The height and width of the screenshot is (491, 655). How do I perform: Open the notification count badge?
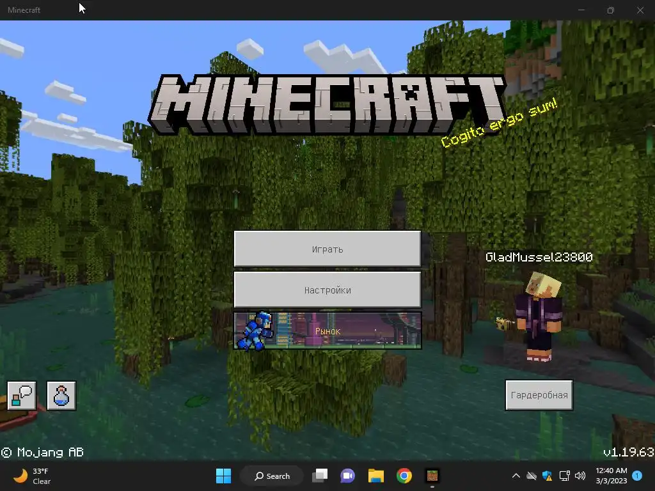tap(637, 476)
